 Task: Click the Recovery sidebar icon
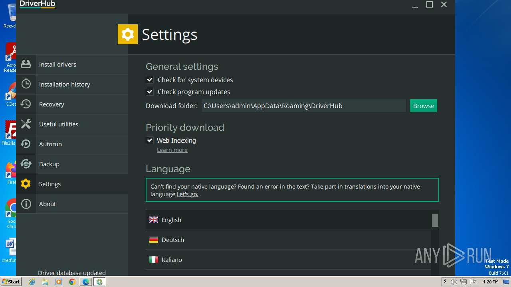(26, 104)
